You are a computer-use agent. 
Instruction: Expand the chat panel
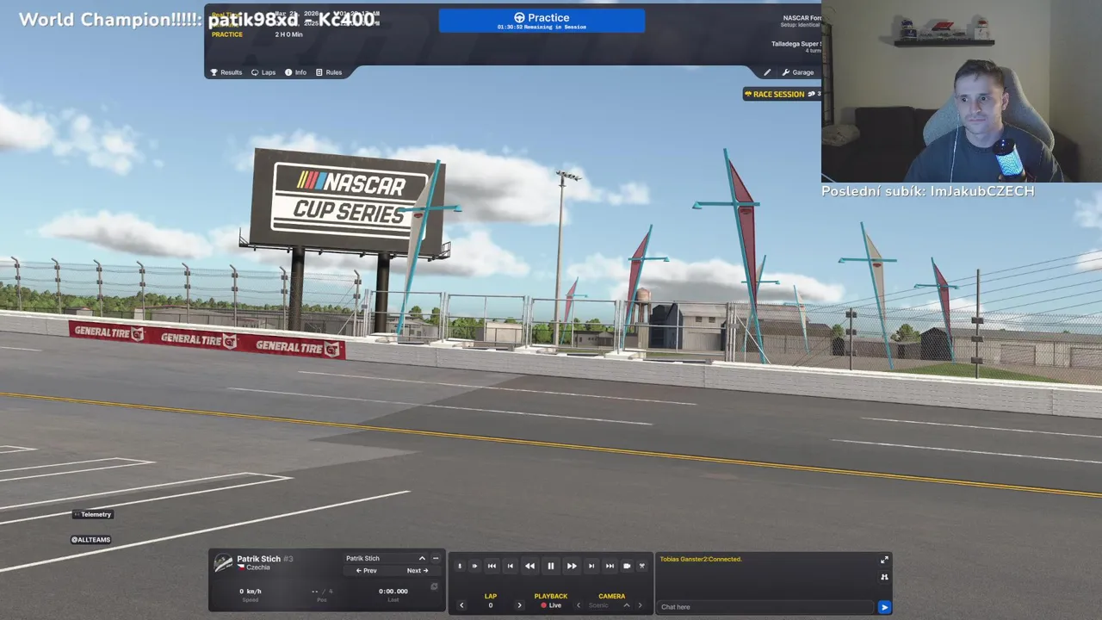point(884,561)
